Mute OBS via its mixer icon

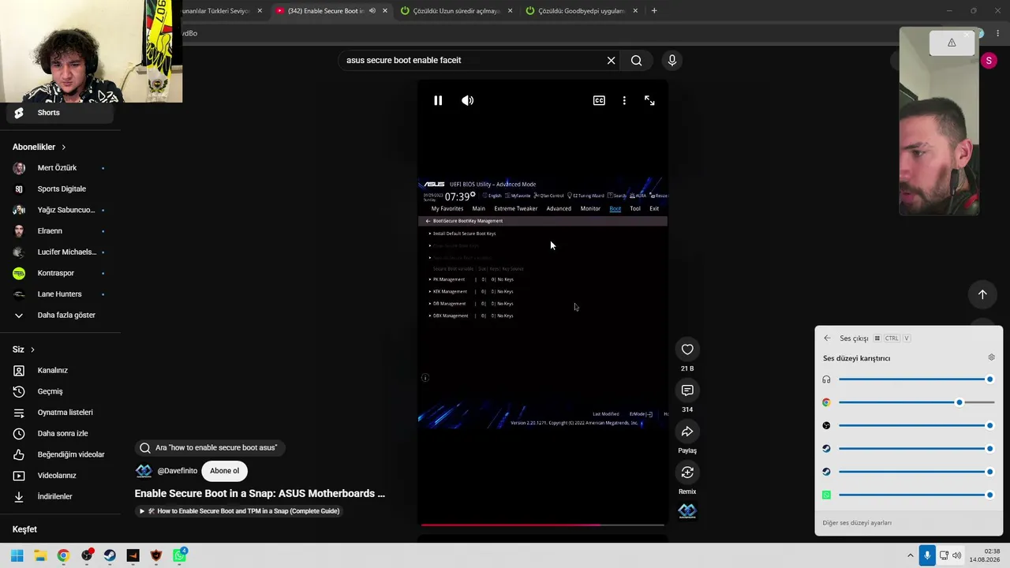(x=826, y=425)
